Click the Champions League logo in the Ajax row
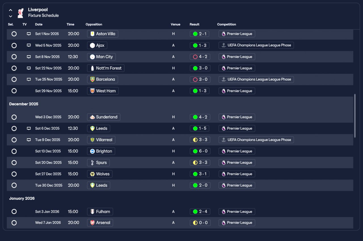Screen dimensions: 363x241 [224, 45]
